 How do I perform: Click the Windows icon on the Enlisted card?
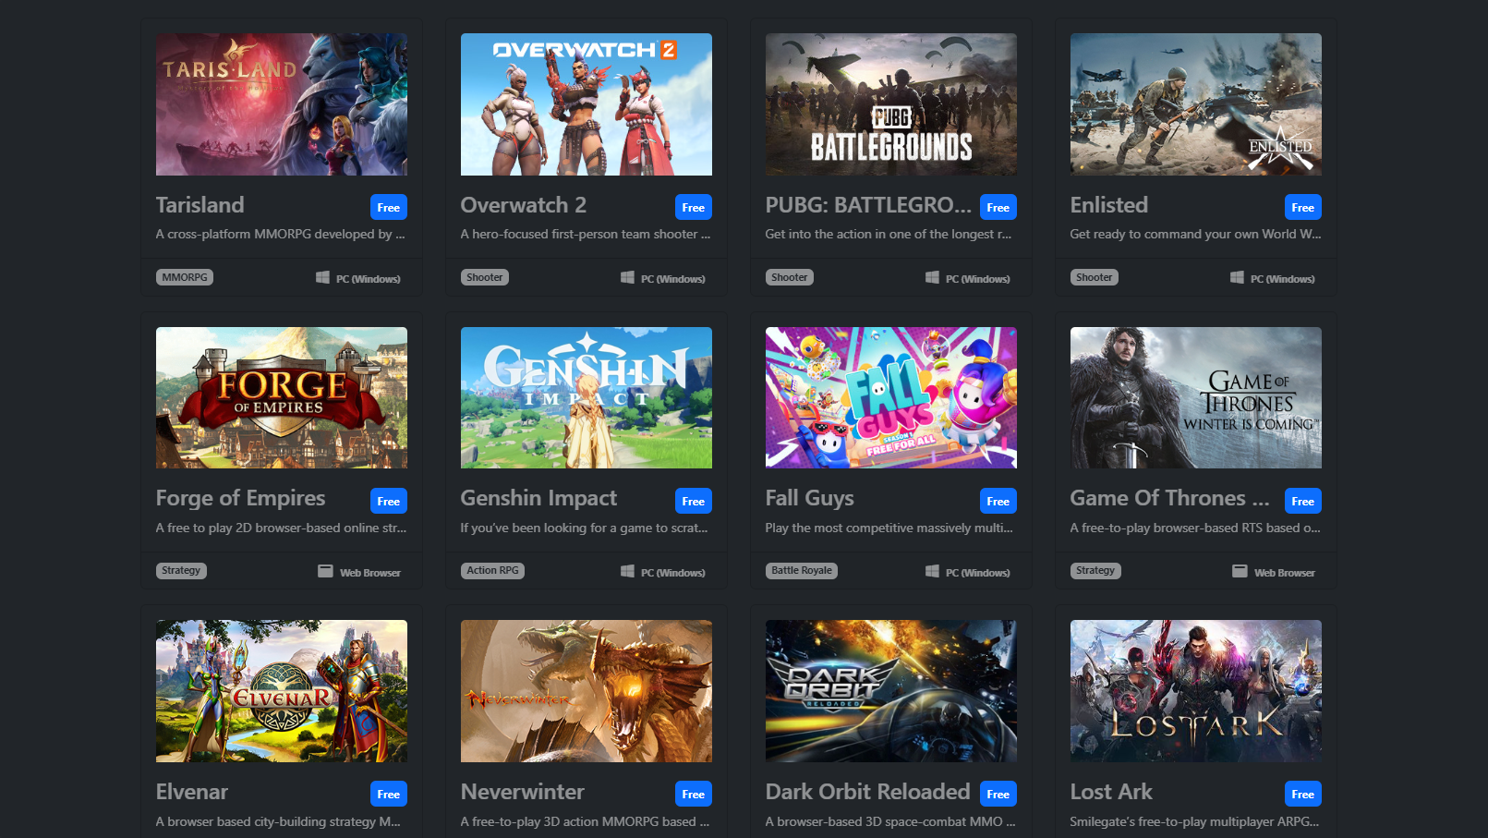point(1237,277)
